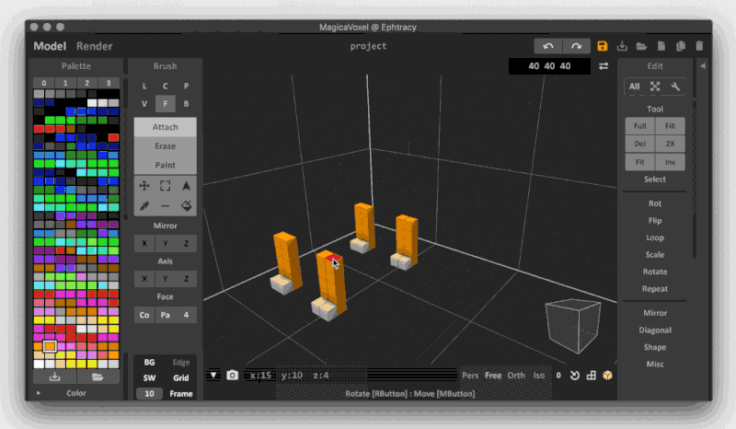
Task: Click the Fill tool button
Action: [x=670, y=126]
